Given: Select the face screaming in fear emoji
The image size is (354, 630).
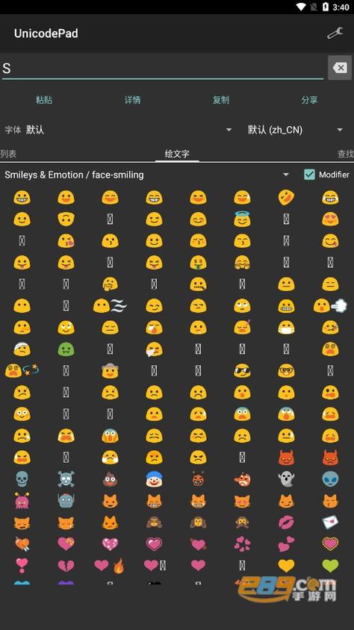Looking at the screenshot, I should [110, 435].
